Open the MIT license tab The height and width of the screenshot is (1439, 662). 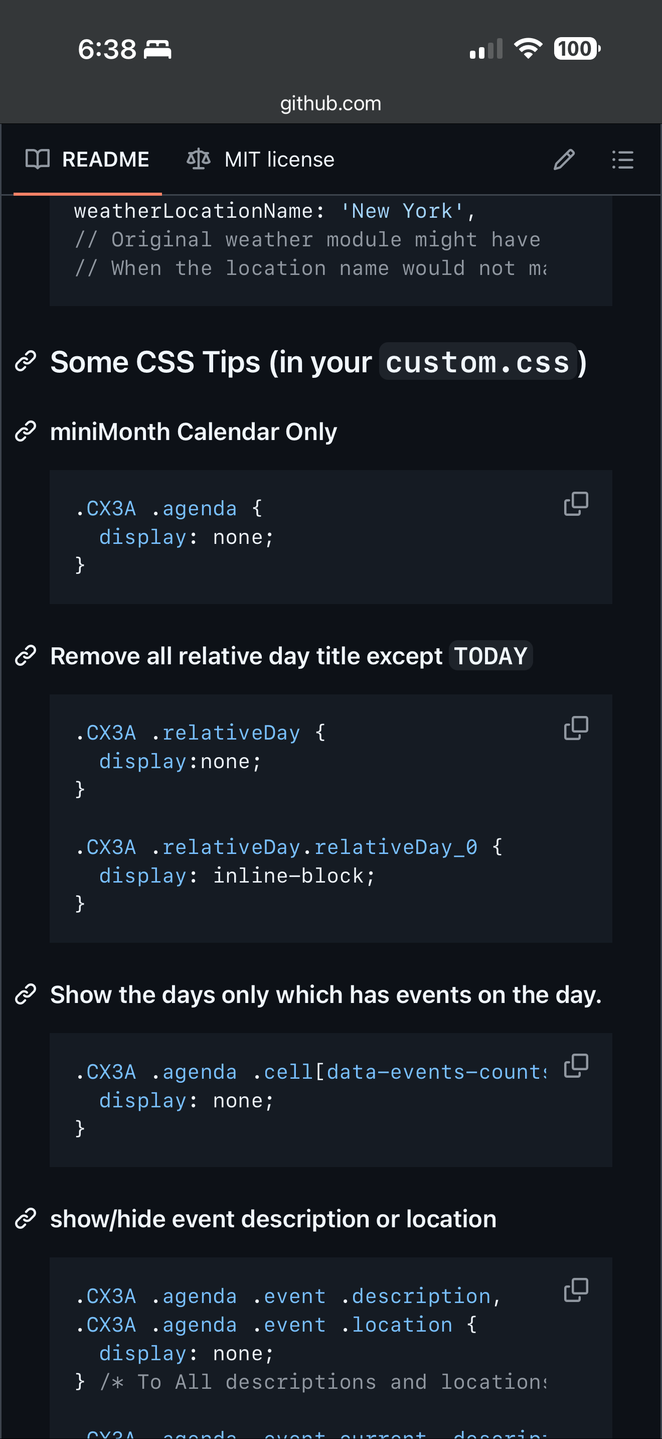pyautogui.click(x=261, y=160)
